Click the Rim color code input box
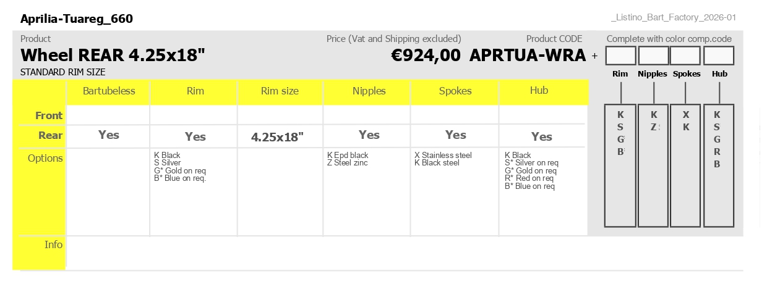The image size is (767, 292). point(620,56)
